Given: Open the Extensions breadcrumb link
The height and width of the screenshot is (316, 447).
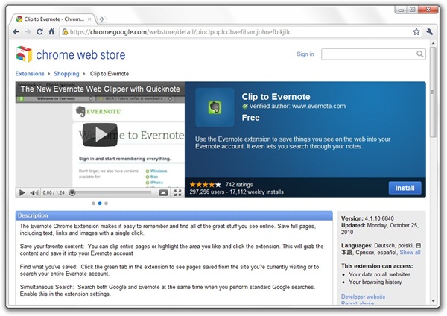Looking at the screenshot, I should pos(30,74).
